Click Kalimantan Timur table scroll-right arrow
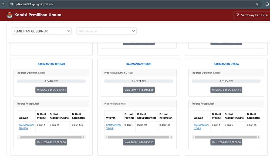Screen dimensions: 270x156 coord(171,137)
